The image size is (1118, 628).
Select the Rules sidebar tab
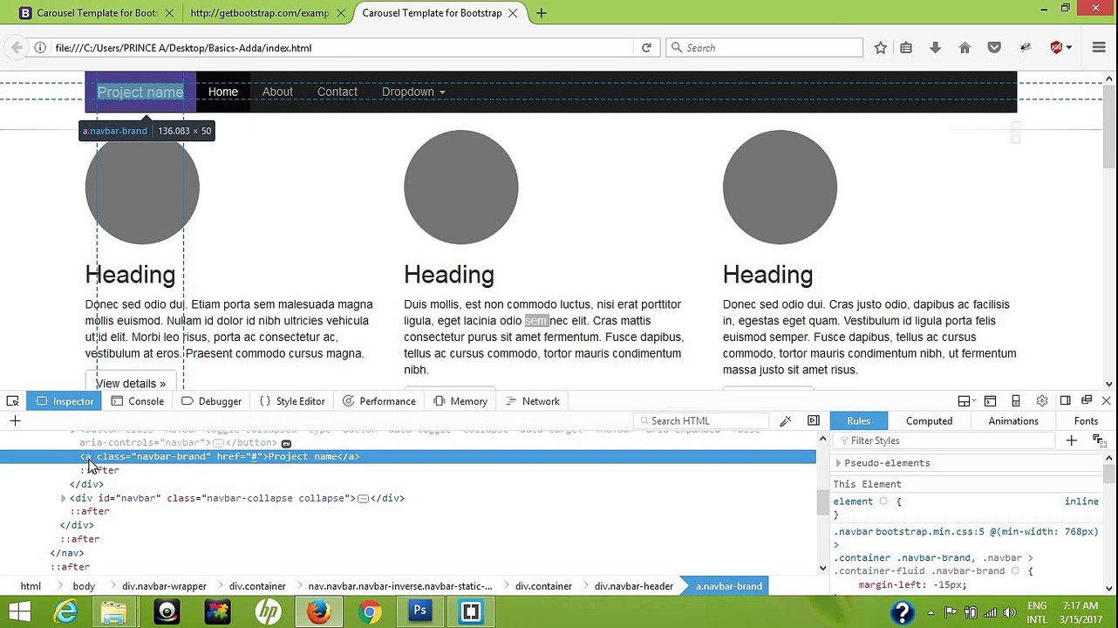pyautogui.click(x=858, y=421)
